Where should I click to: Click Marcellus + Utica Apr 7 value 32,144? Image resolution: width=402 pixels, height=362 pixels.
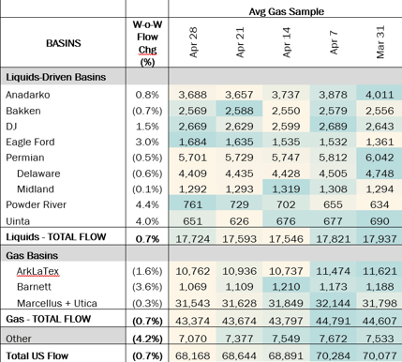pyautogui.click(x=333, y=303)
